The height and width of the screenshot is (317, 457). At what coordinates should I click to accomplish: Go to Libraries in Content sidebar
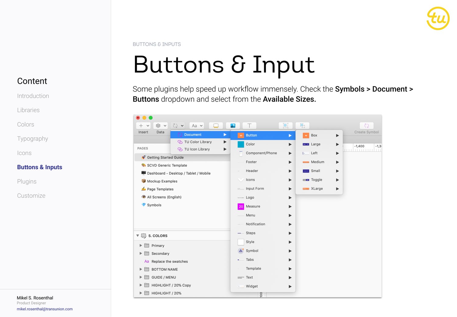click(x=28, y=110)
